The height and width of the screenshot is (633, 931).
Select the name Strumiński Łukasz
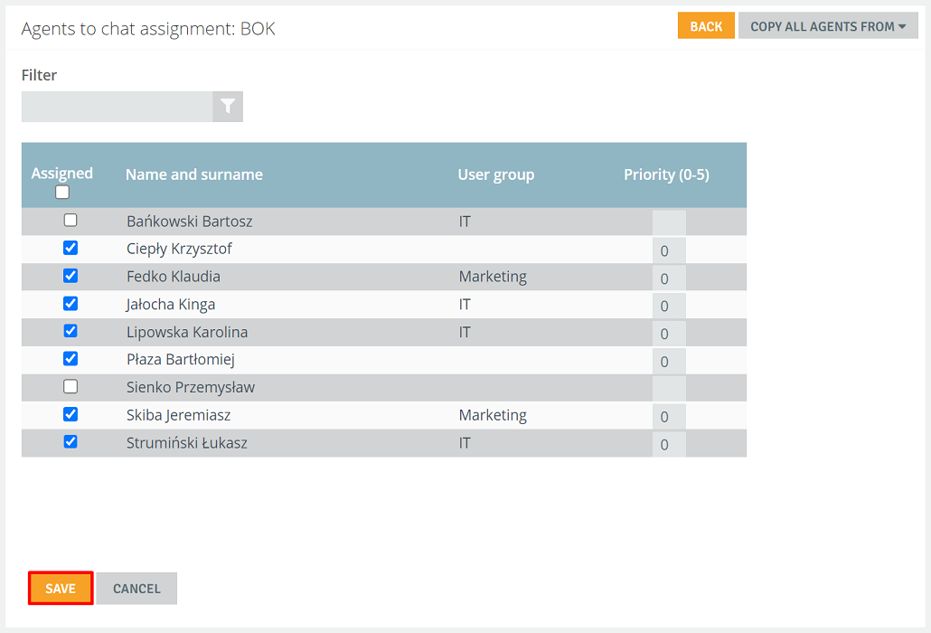[x=187, y=443]
